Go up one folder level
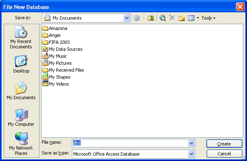 point(150,18)
